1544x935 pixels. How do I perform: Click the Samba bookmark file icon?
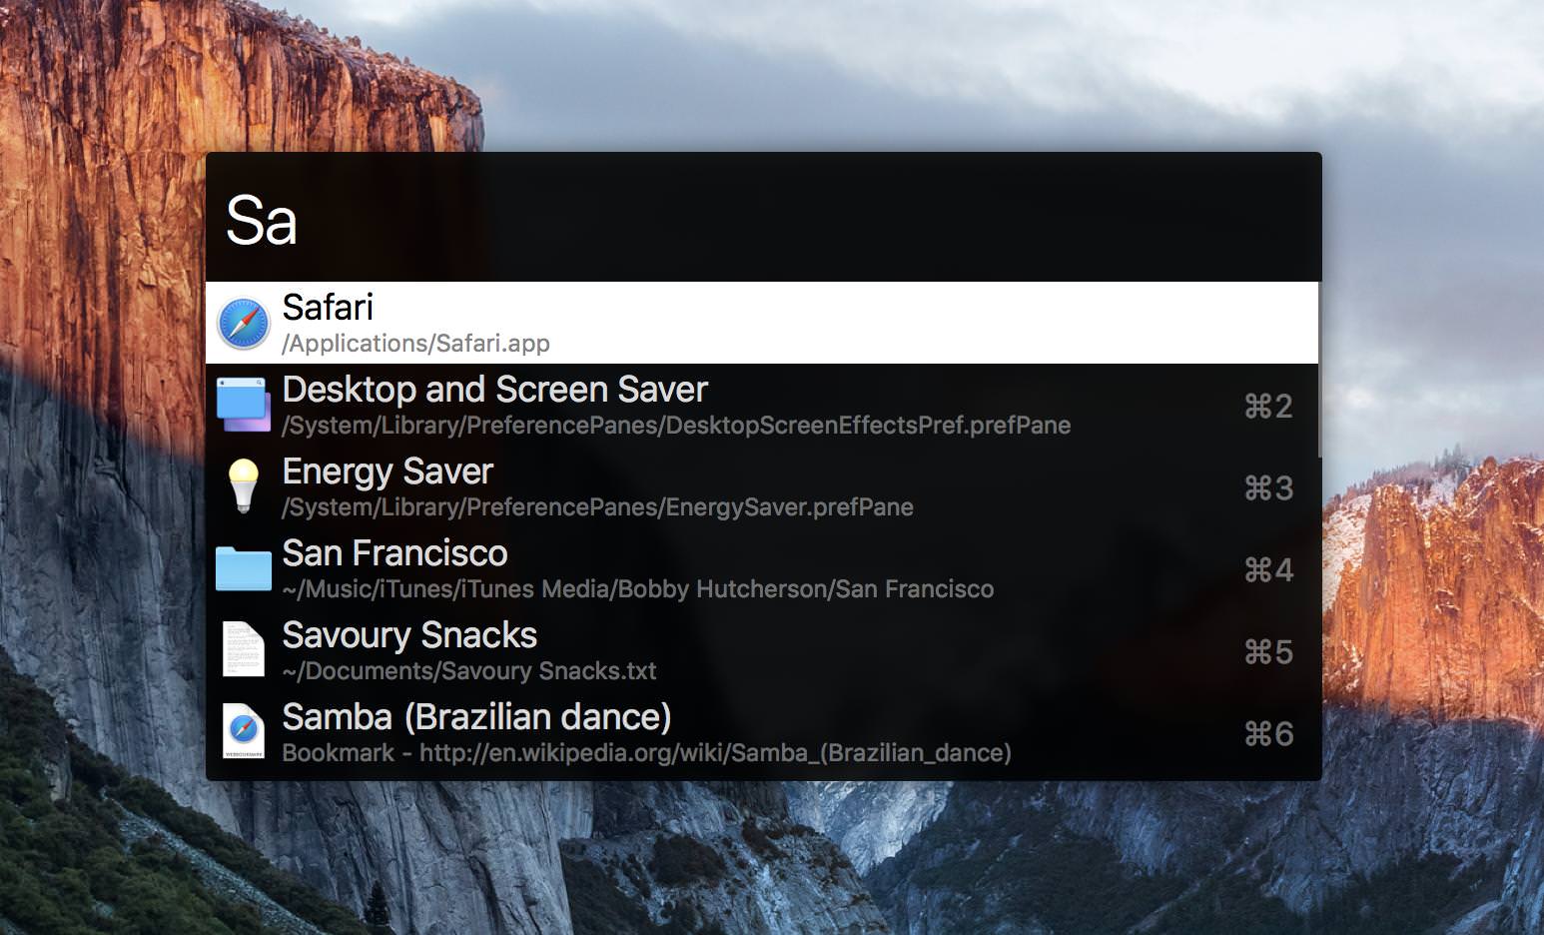pyautogui.click(x=244, y=732)
